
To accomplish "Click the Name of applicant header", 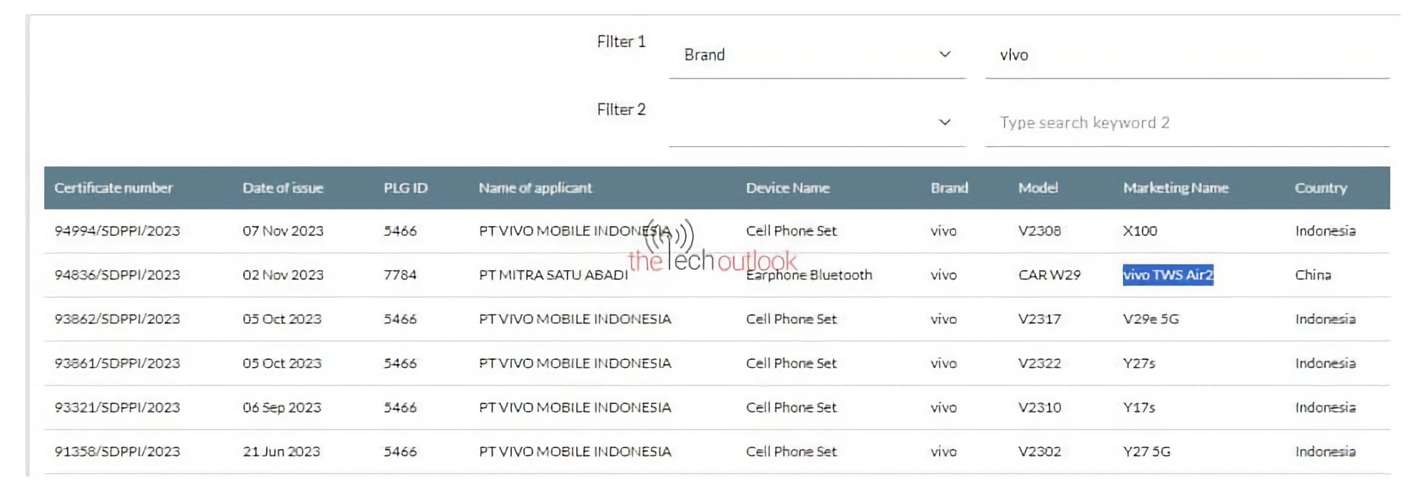I will 535,188.
